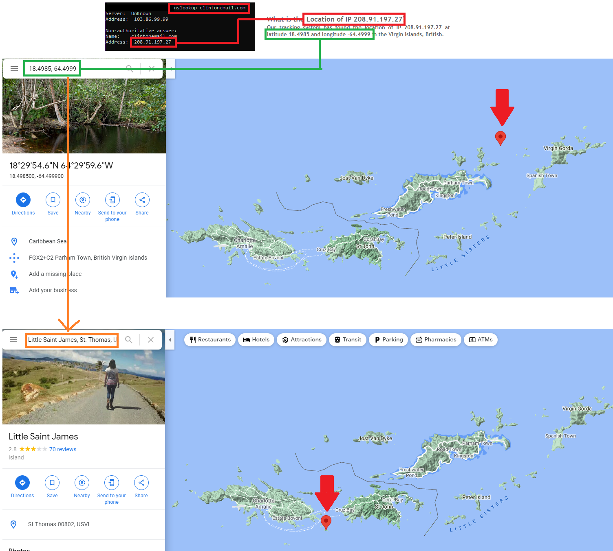Click 18.498500, -64.499900 decimal coordinates
Image resolution: width=613 pixels, height=551 pixels.
[37, 176]
